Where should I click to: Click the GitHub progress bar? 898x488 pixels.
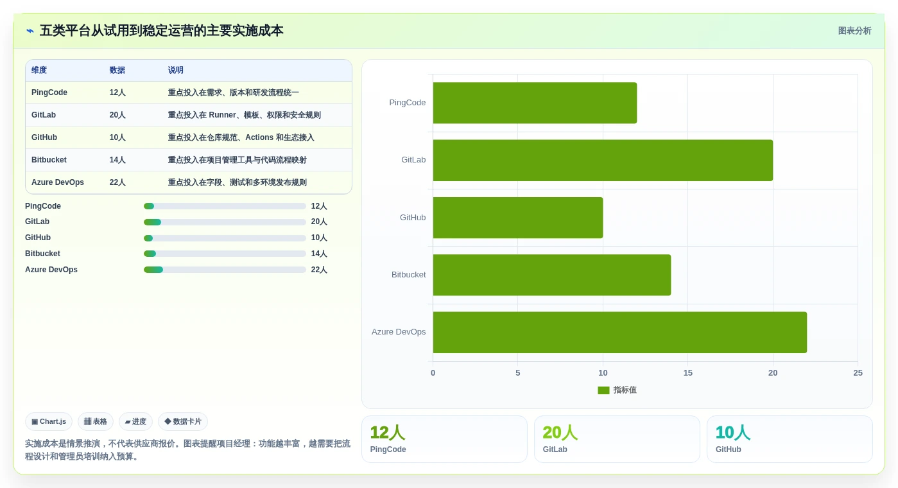pos(225,238)
